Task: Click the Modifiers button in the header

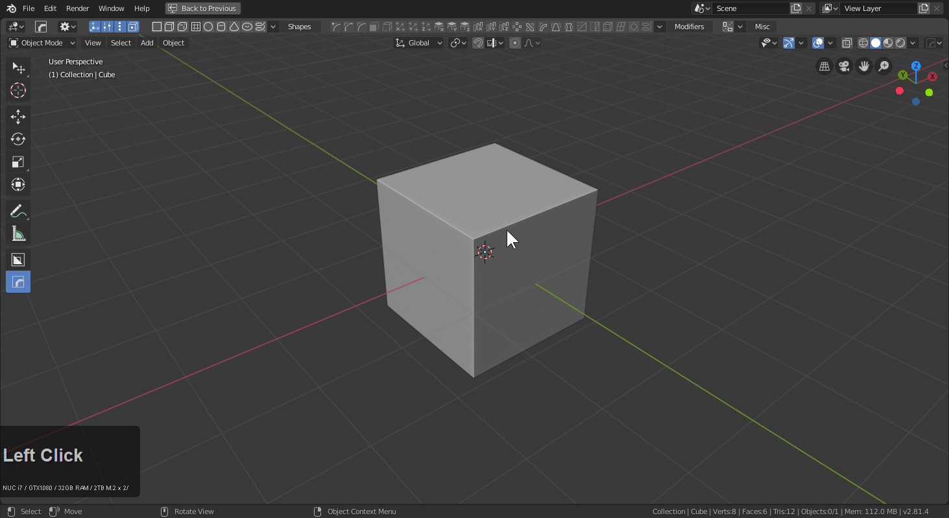Action: 690,27
